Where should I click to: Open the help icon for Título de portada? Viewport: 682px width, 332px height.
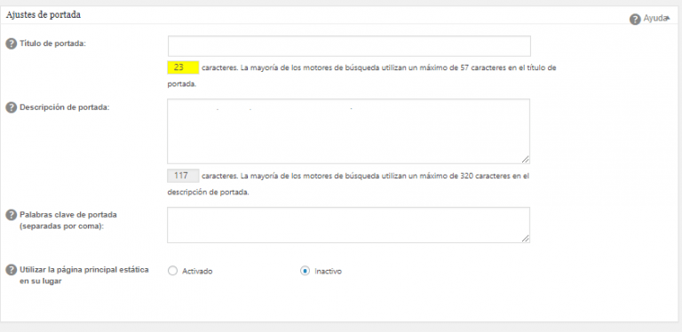click(x=11, y=43)
